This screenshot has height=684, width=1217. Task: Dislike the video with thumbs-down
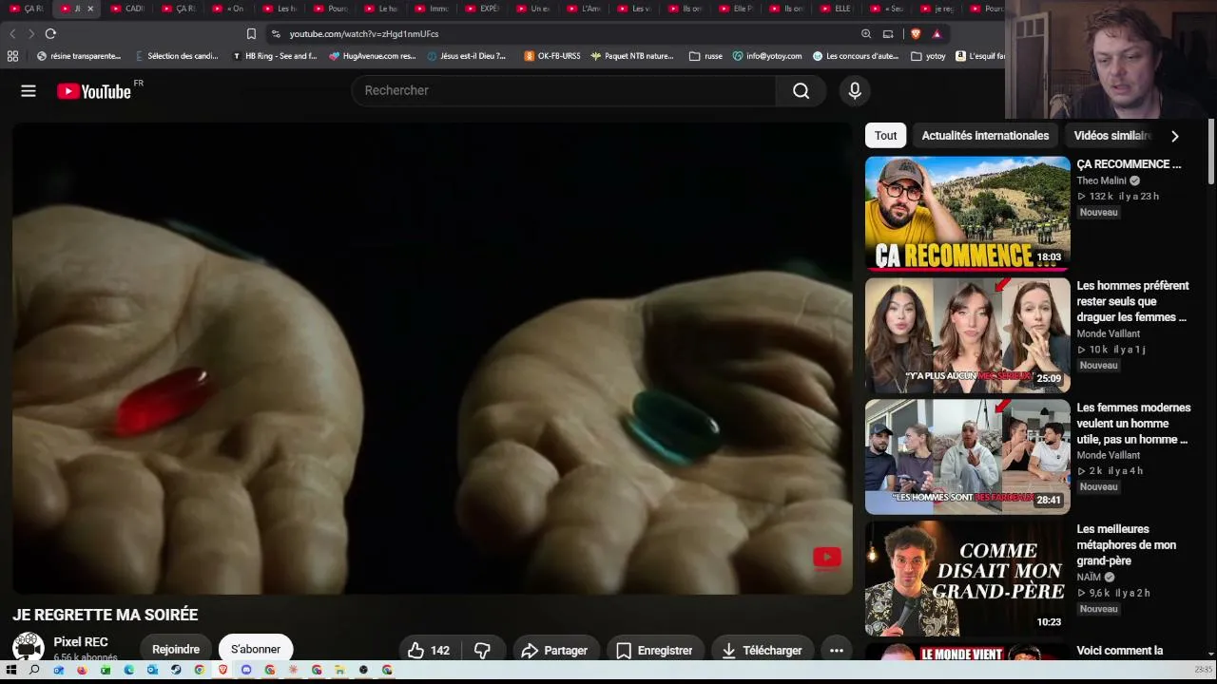tap(482, 651)
